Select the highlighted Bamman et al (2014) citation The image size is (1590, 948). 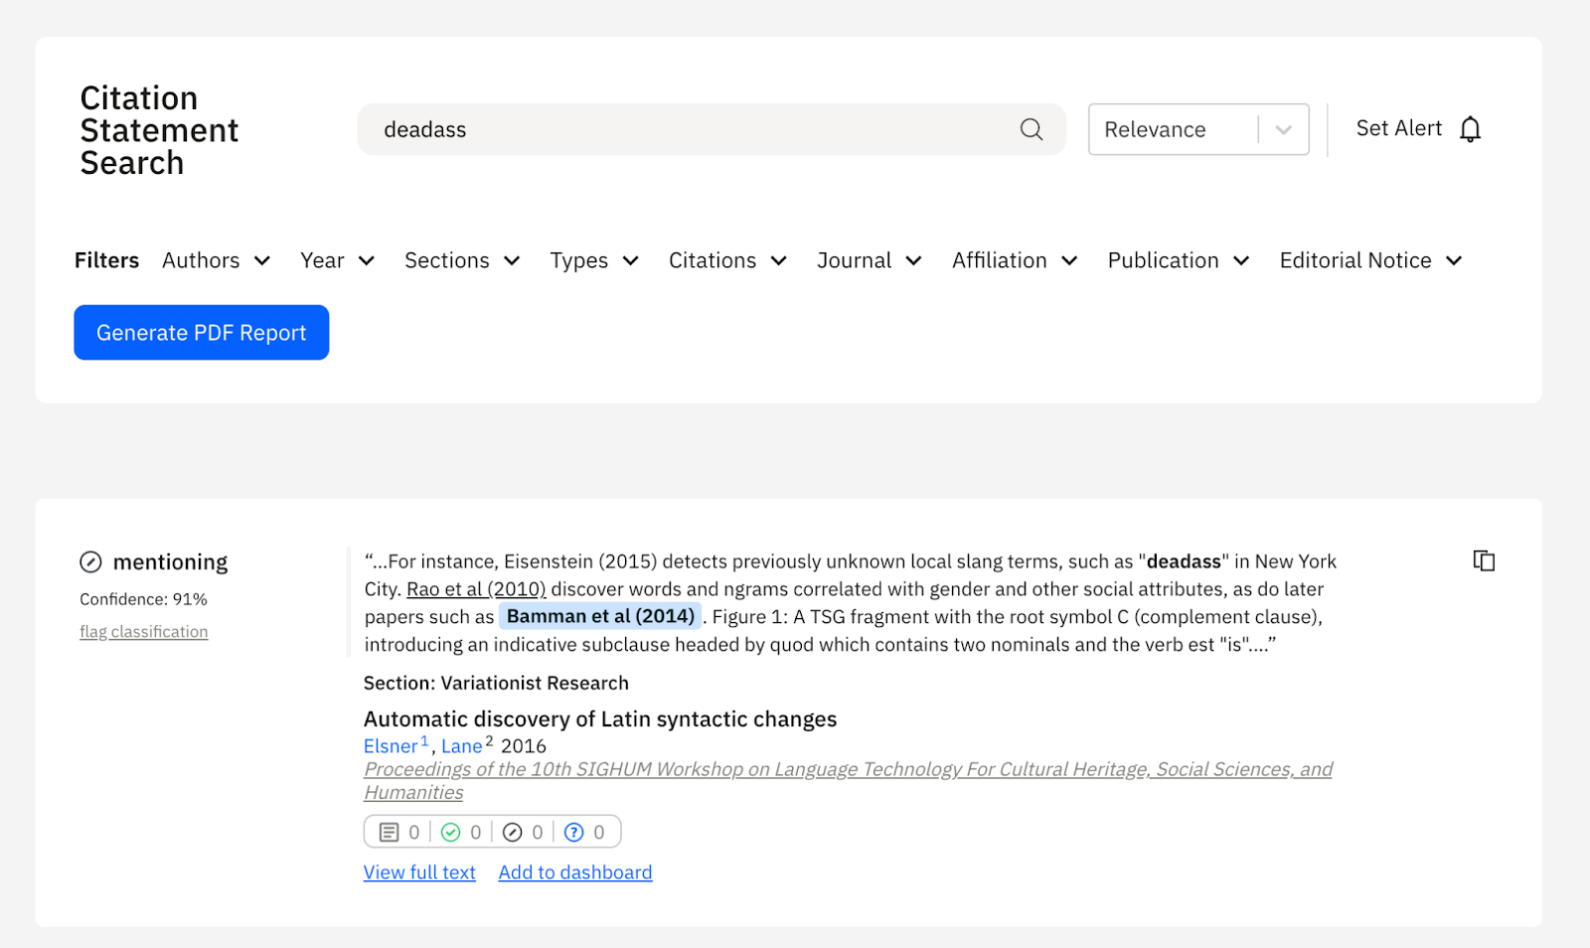click(x=600, y=616)
